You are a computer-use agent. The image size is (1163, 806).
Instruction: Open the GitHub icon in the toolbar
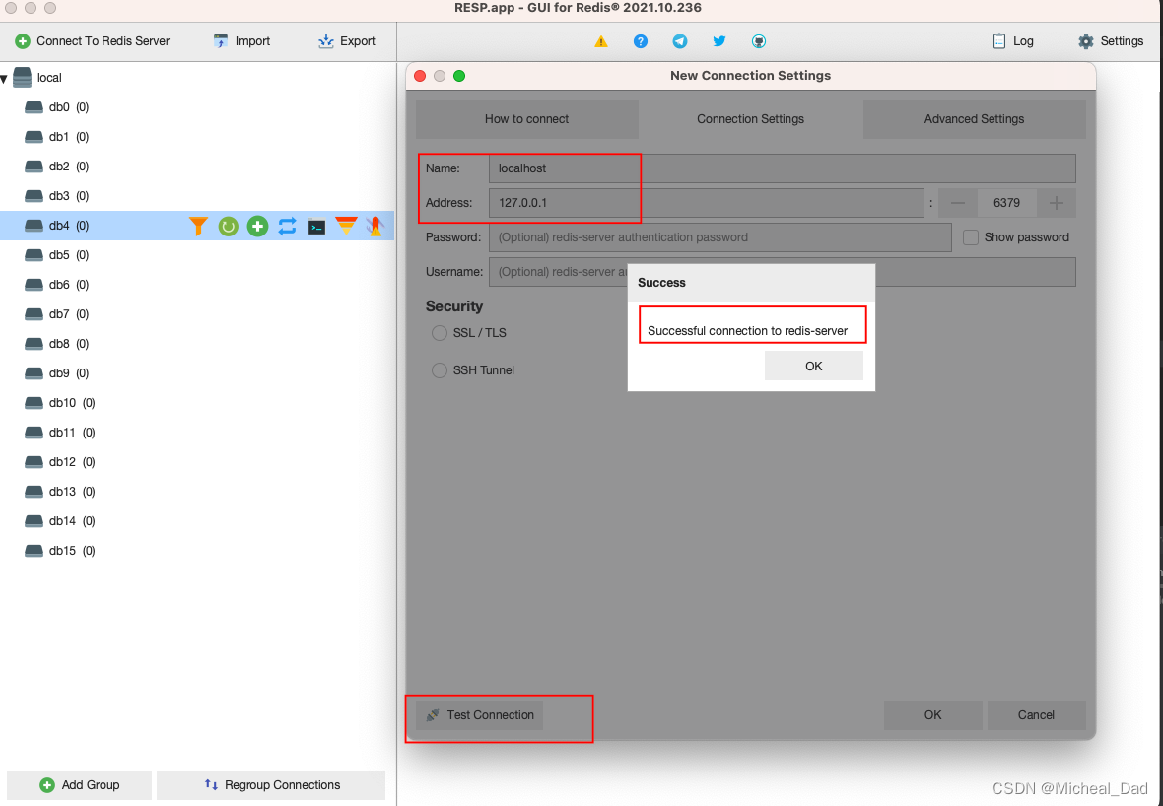click(x=758, y=41)
